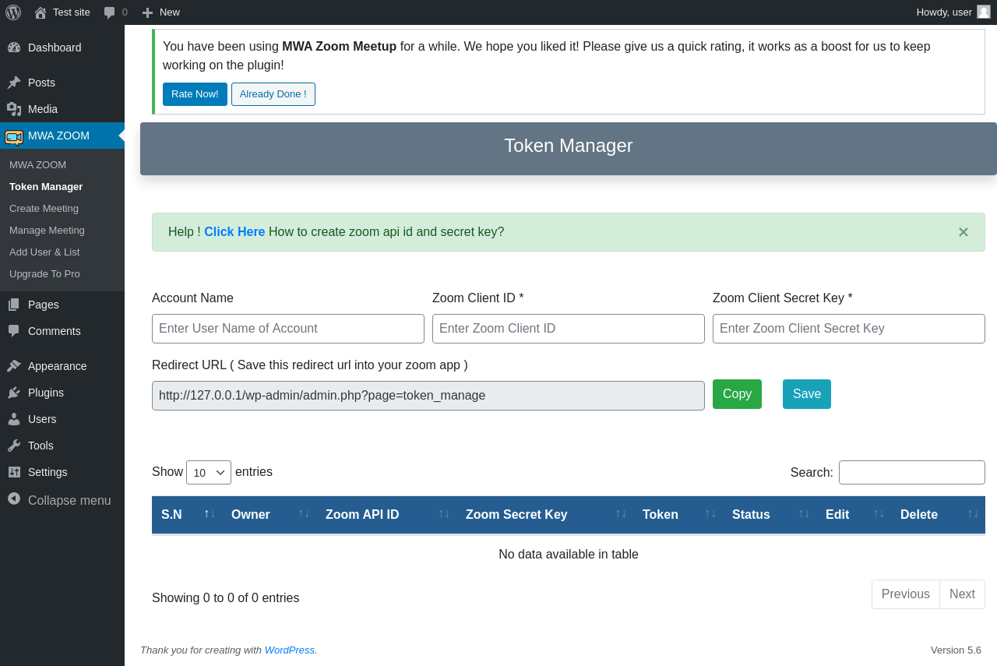
Task: Open the WordPress footer link
Action: coord(290,650)
